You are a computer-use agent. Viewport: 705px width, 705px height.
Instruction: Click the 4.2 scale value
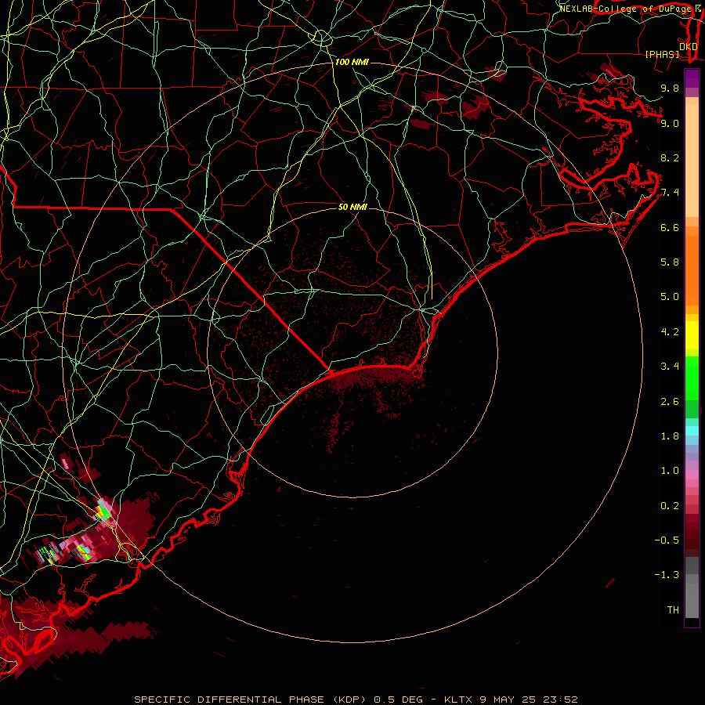point(670,332)
